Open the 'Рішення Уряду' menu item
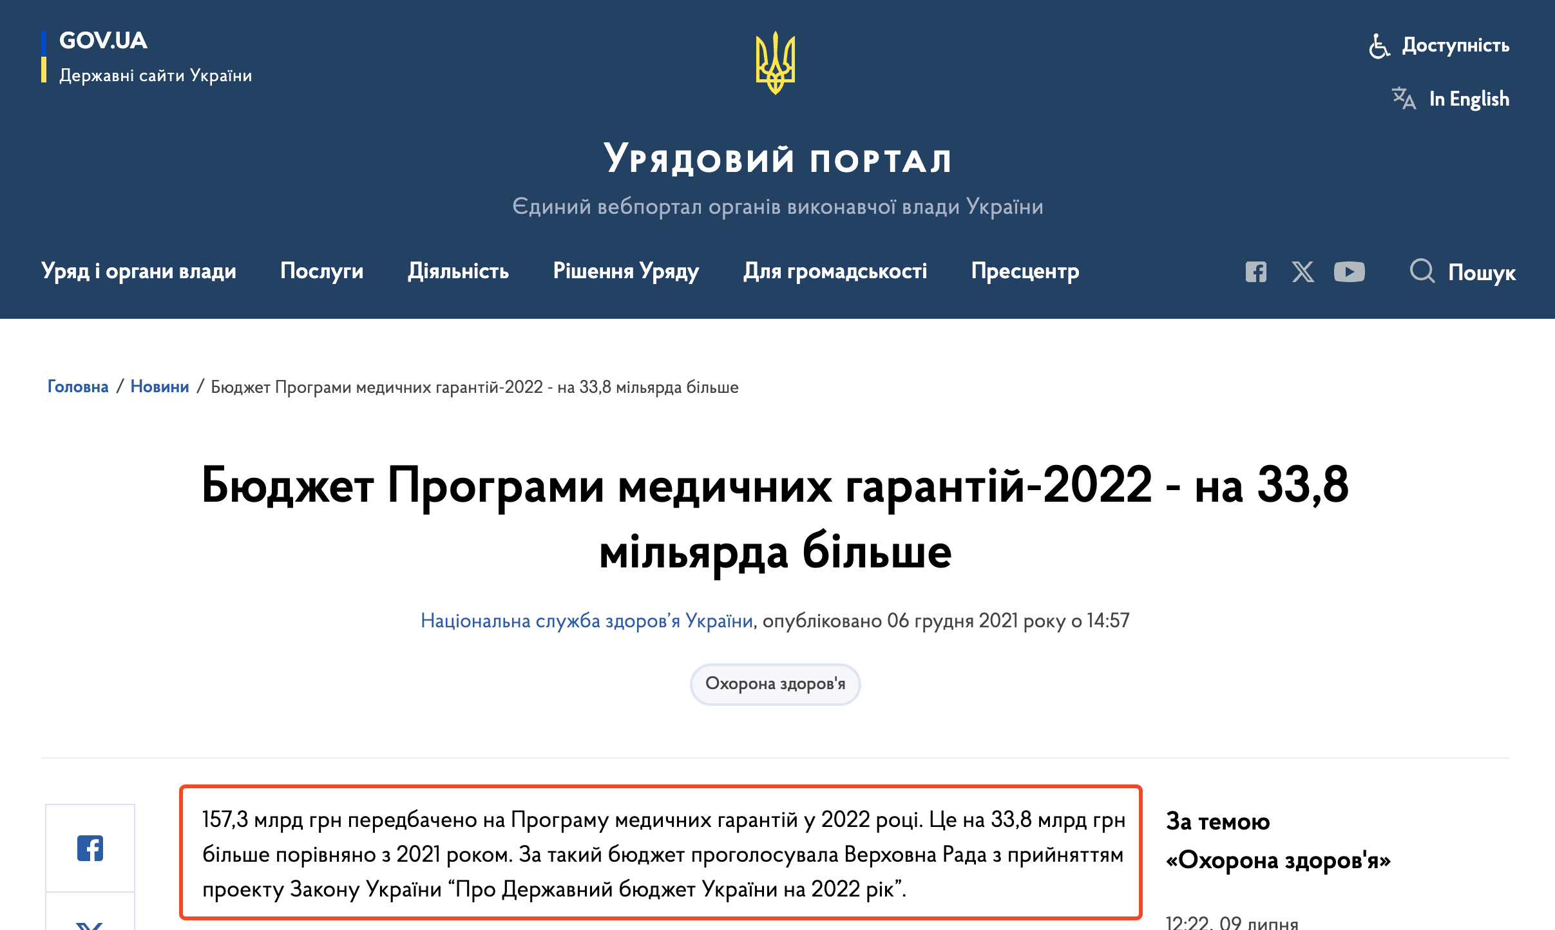This screenshot has height=930, width=1555. click(x=625, y=271)
